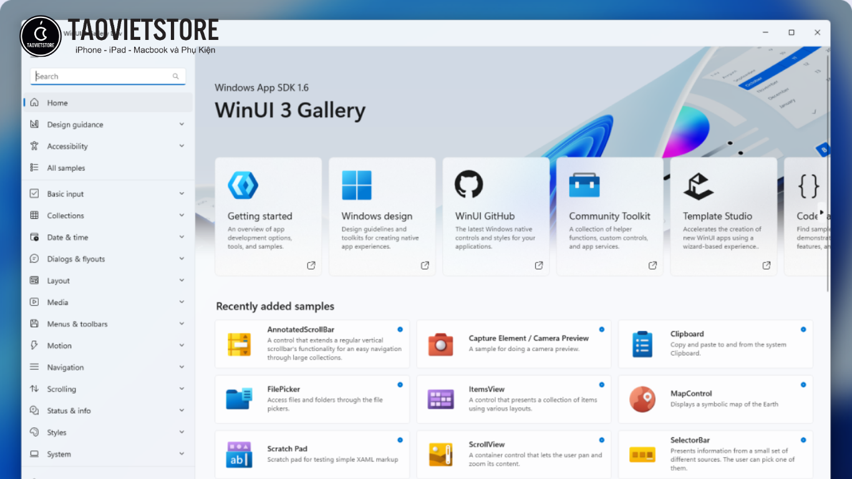Click the ScrollView sample icon
Image resolution: width=852 pixels, height=479 pixels.
440,455
